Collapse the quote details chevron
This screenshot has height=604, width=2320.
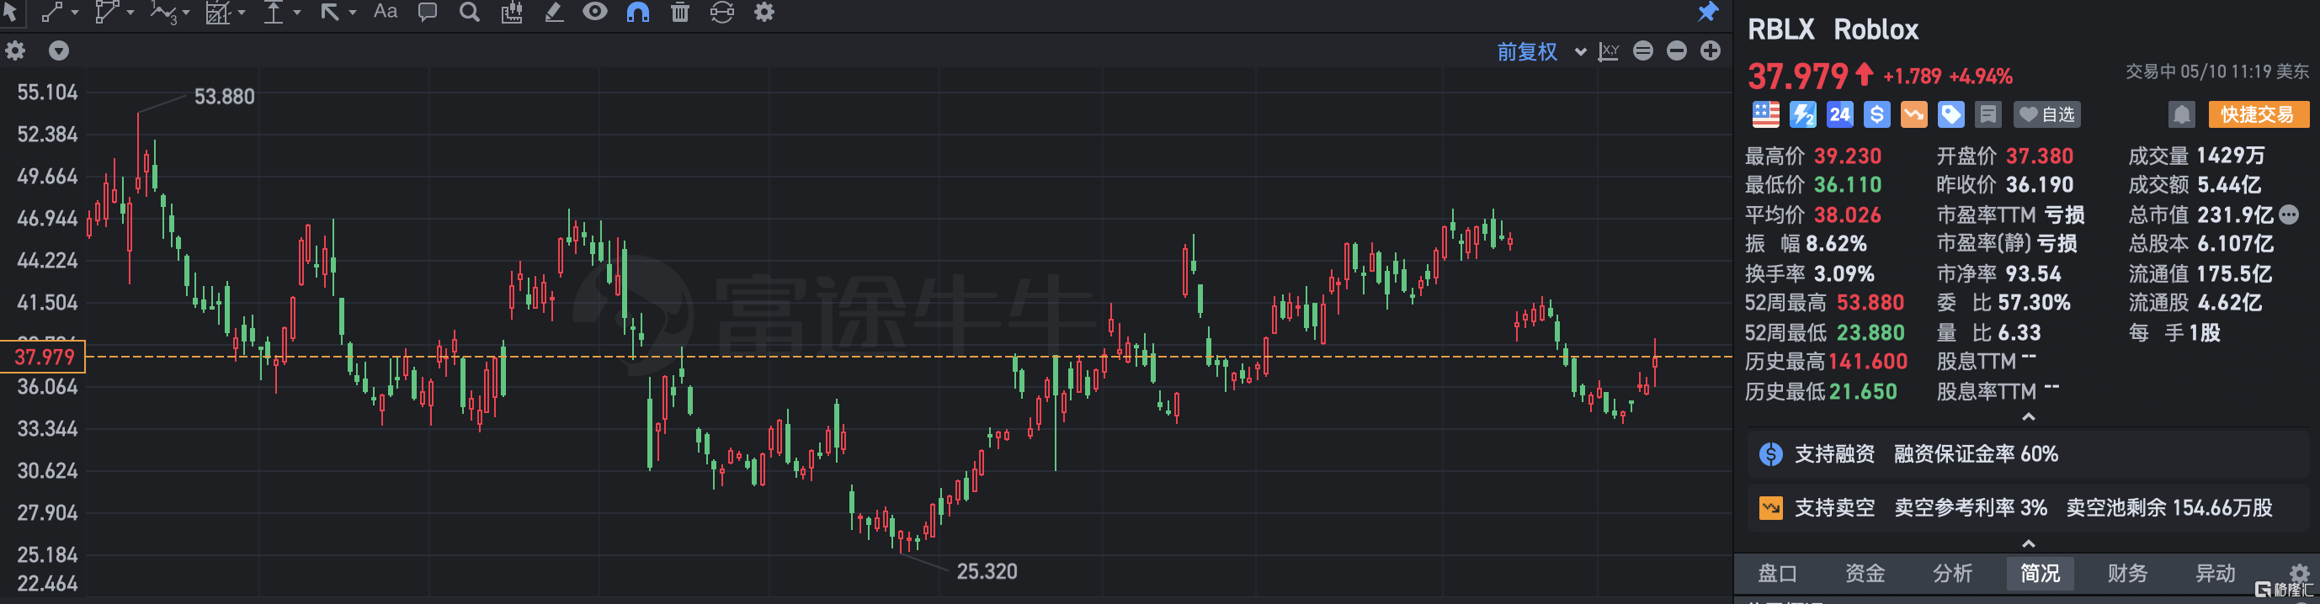2028,416
